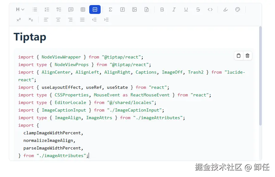Screen dimensions: 275x177
Task: Insert a table
Action: pyautogui.click(x=83, y=9)
